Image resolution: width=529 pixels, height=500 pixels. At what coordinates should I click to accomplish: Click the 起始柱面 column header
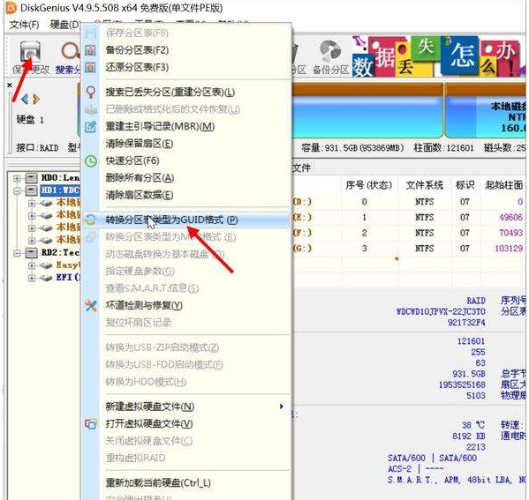pos(503,185)
